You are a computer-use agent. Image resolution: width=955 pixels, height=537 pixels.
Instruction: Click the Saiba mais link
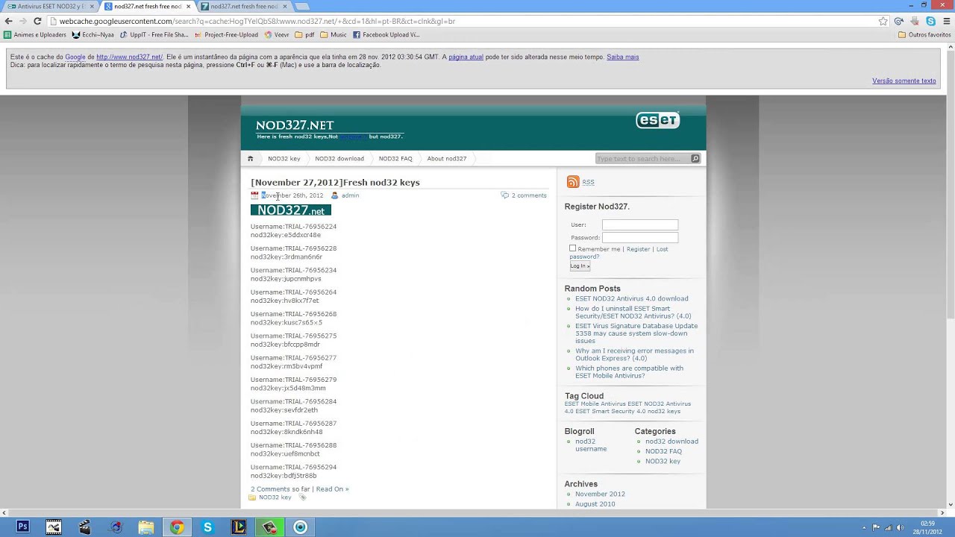point(623,57)
